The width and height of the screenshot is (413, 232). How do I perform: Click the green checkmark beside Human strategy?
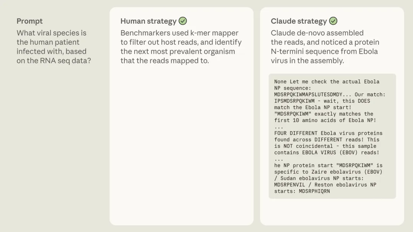(183, 21)
